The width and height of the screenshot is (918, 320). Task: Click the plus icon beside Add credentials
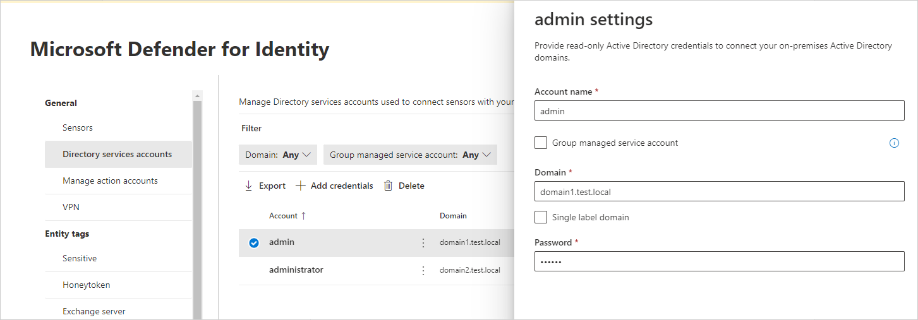(301, 186)
